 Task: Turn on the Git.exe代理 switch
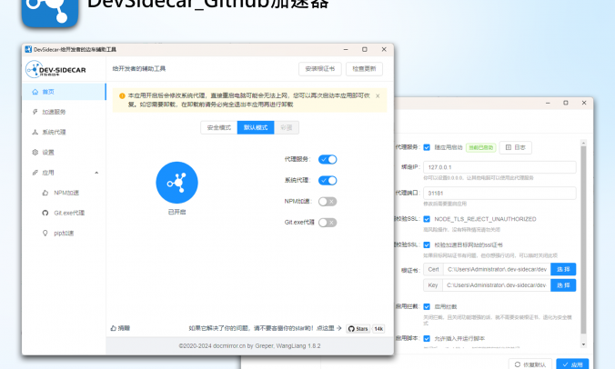click(328, 223)
